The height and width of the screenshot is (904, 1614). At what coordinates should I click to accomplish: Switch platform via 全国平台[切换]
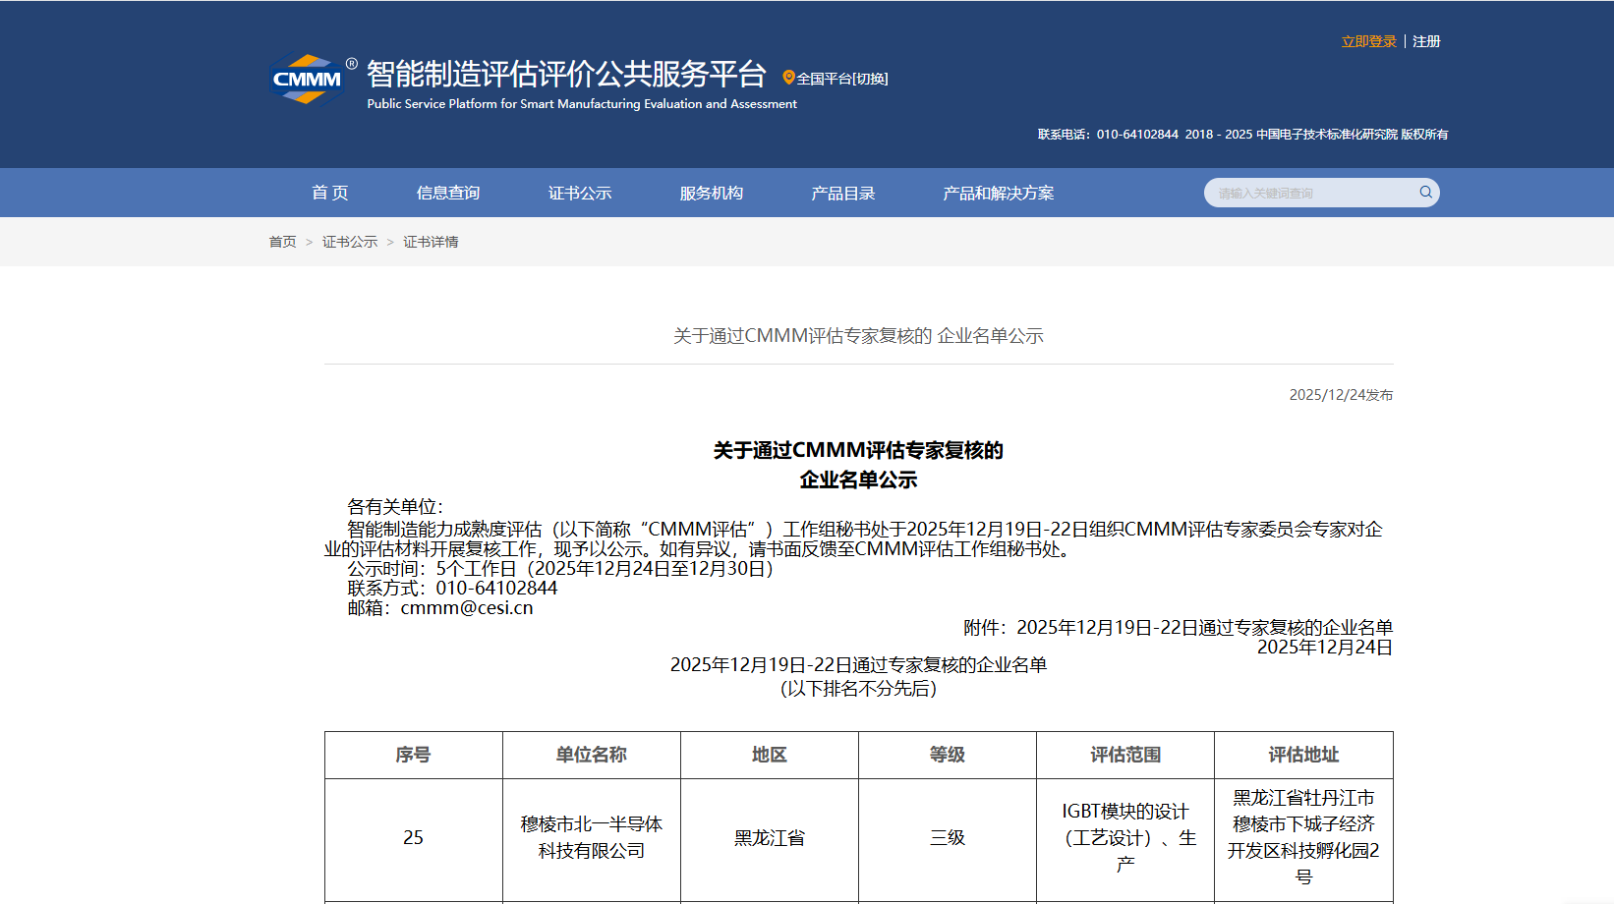(x=840, y=78)
